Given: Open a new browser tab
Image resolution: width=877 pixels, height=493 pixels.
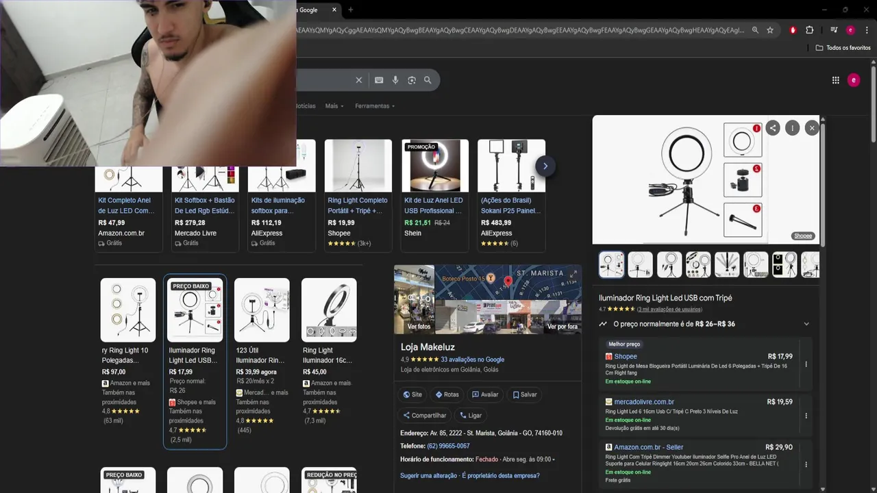Looking at the screenshot, I should coord(350,10).
